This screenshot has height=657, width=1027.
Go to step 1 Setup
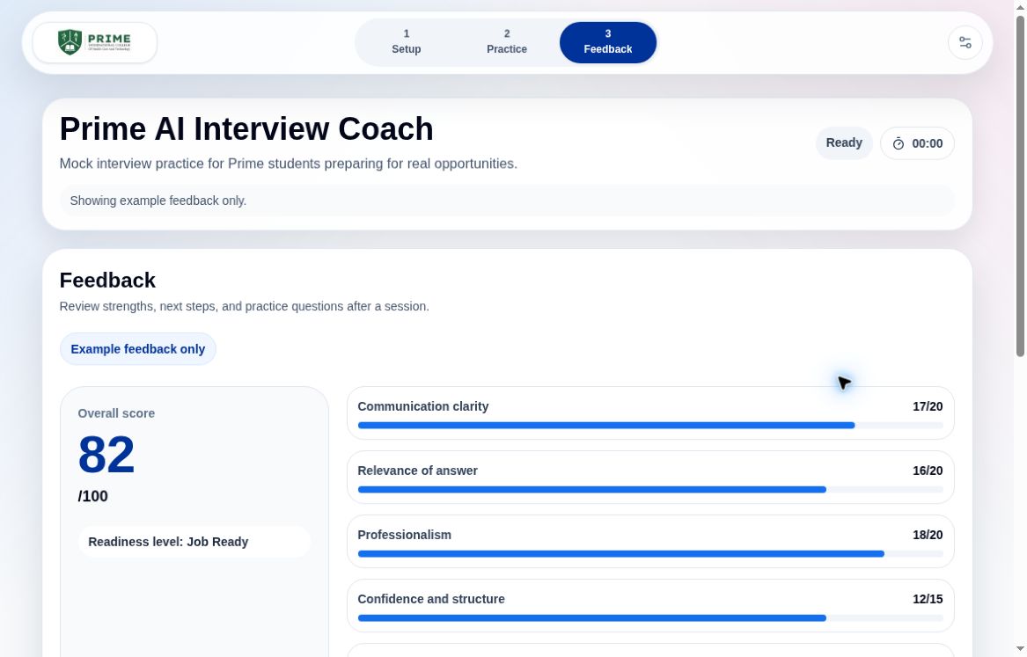tap(406, 42)
